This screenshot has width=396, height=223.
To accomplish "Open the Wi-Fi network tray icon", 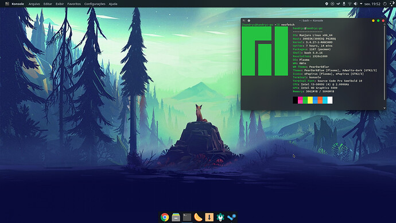I will (x=350, y=4).
